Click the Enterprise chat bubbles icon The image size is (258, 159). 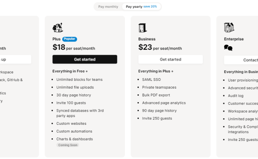click(x=228, y=48)
